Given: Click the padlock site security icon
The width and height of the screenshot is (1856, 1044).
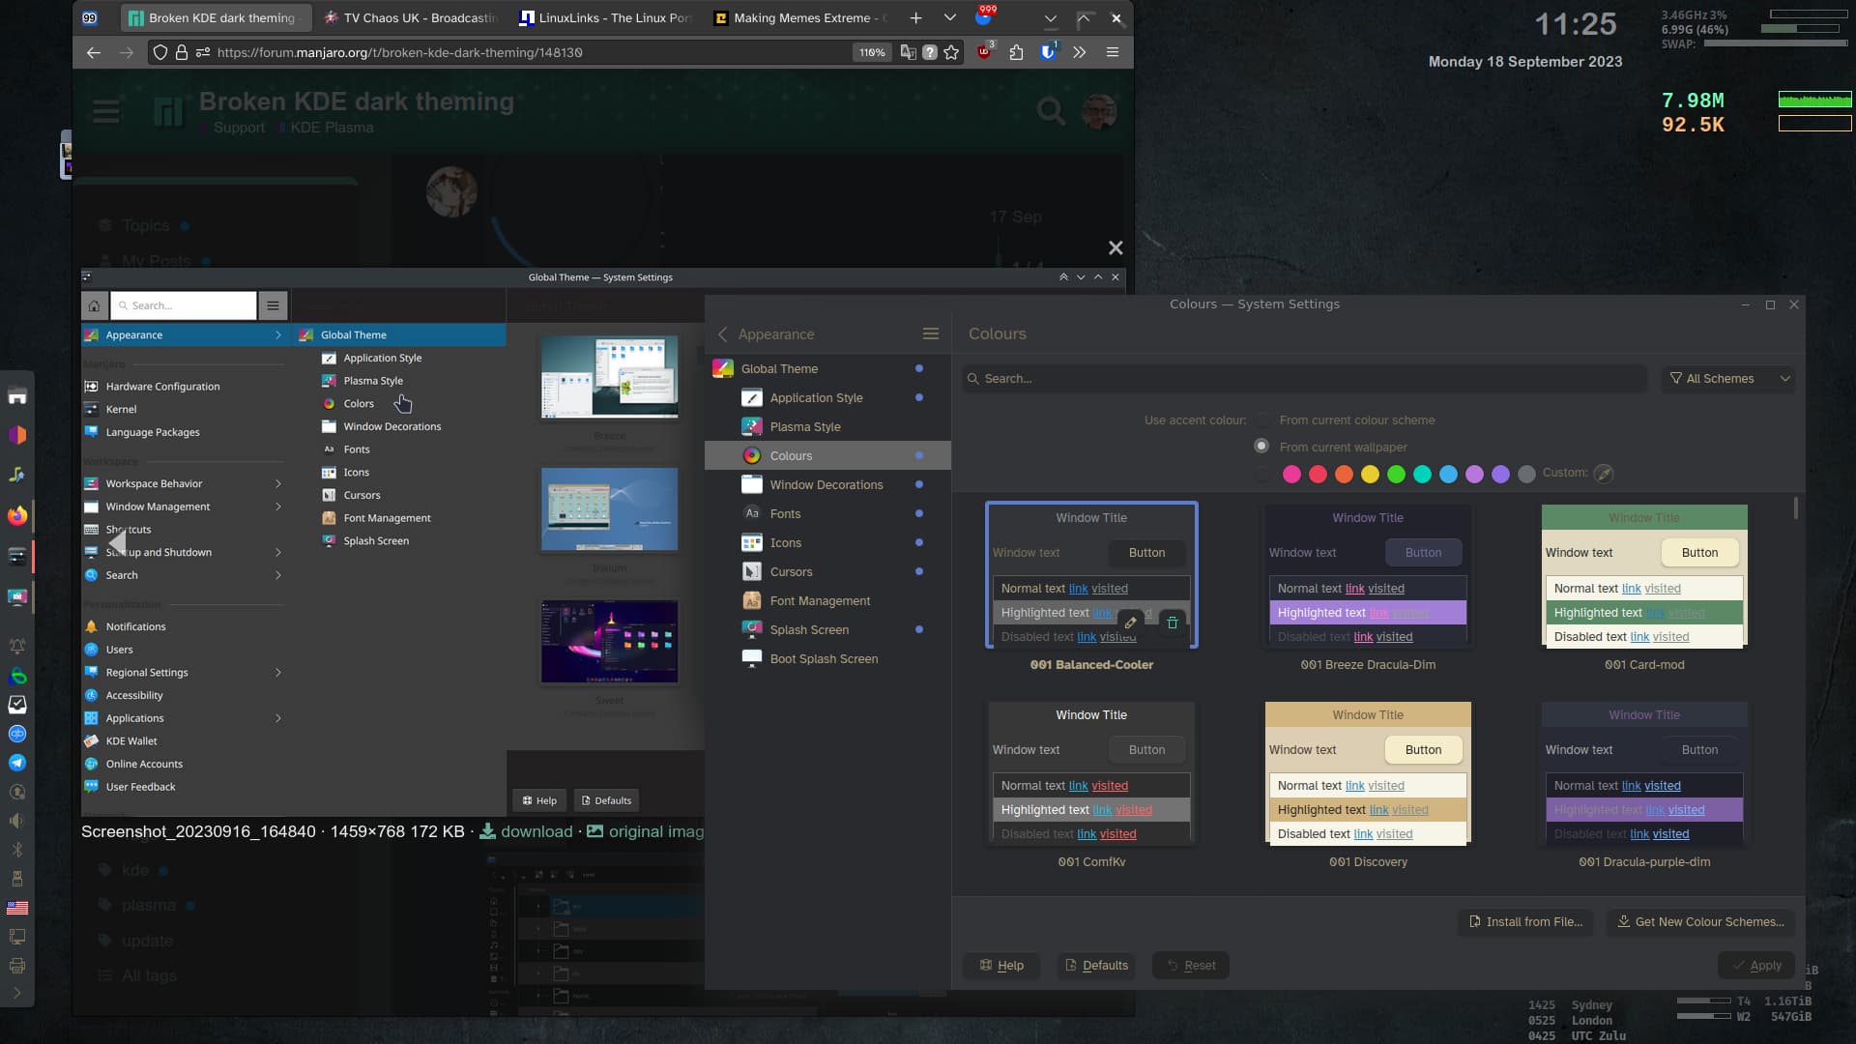Looking at the screenshot, I should pyautogui.click(x=182, y=52).
